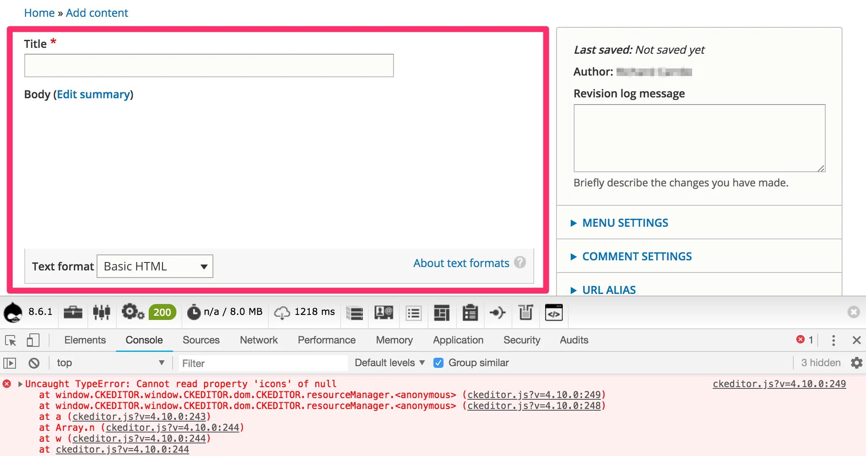This screenshot has height=456, width=866.
Task: Click the cloud download timing icon
Action: click(x=282, y=312)
